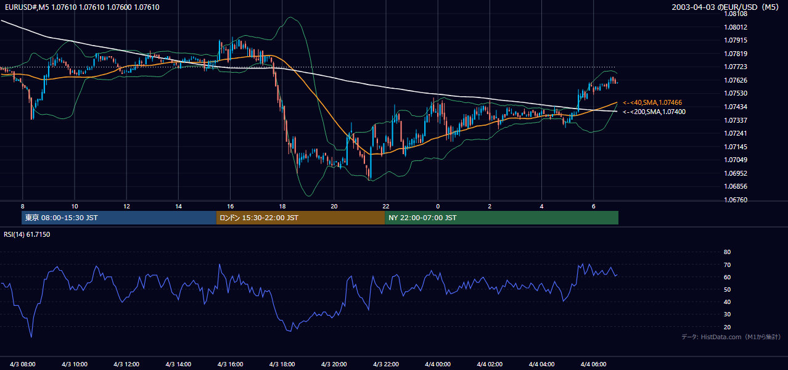The image size is (788, 370).
Task: Click hour label 14 under the price chart
Action: [178, 206]
